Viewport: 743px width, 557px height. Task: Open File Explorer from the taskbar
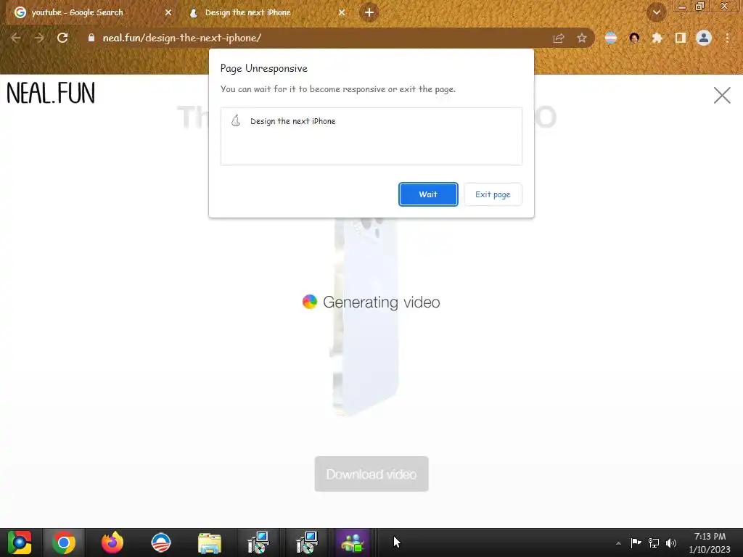pyautogui.click(x=210, y=542)
